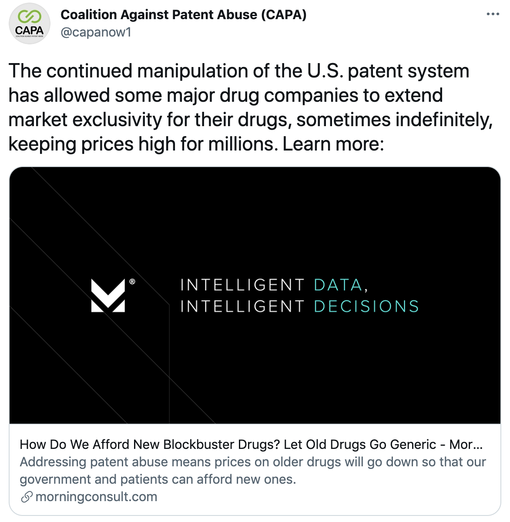Click the link chain icon by morningconsult.com
Screen dimensions: 510x522
[x=27, y=497]
